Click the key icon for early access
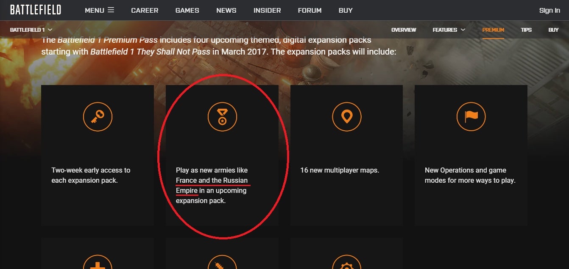The width and height of the screenshot is (569, 269). pyautogui.click(x=98, y=116)
